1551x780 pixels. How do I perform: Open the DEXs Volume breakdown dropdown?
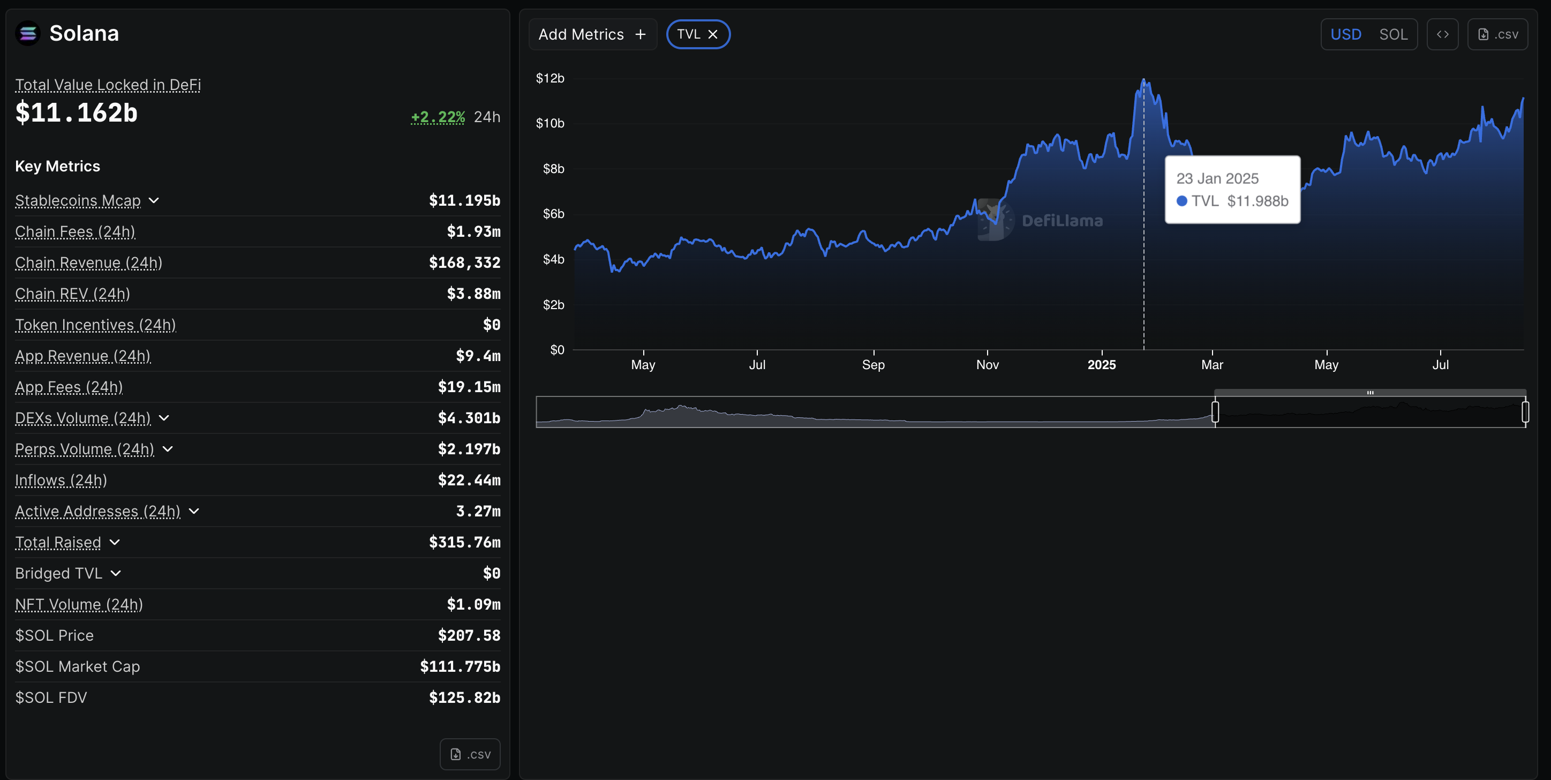pos(164,418)
